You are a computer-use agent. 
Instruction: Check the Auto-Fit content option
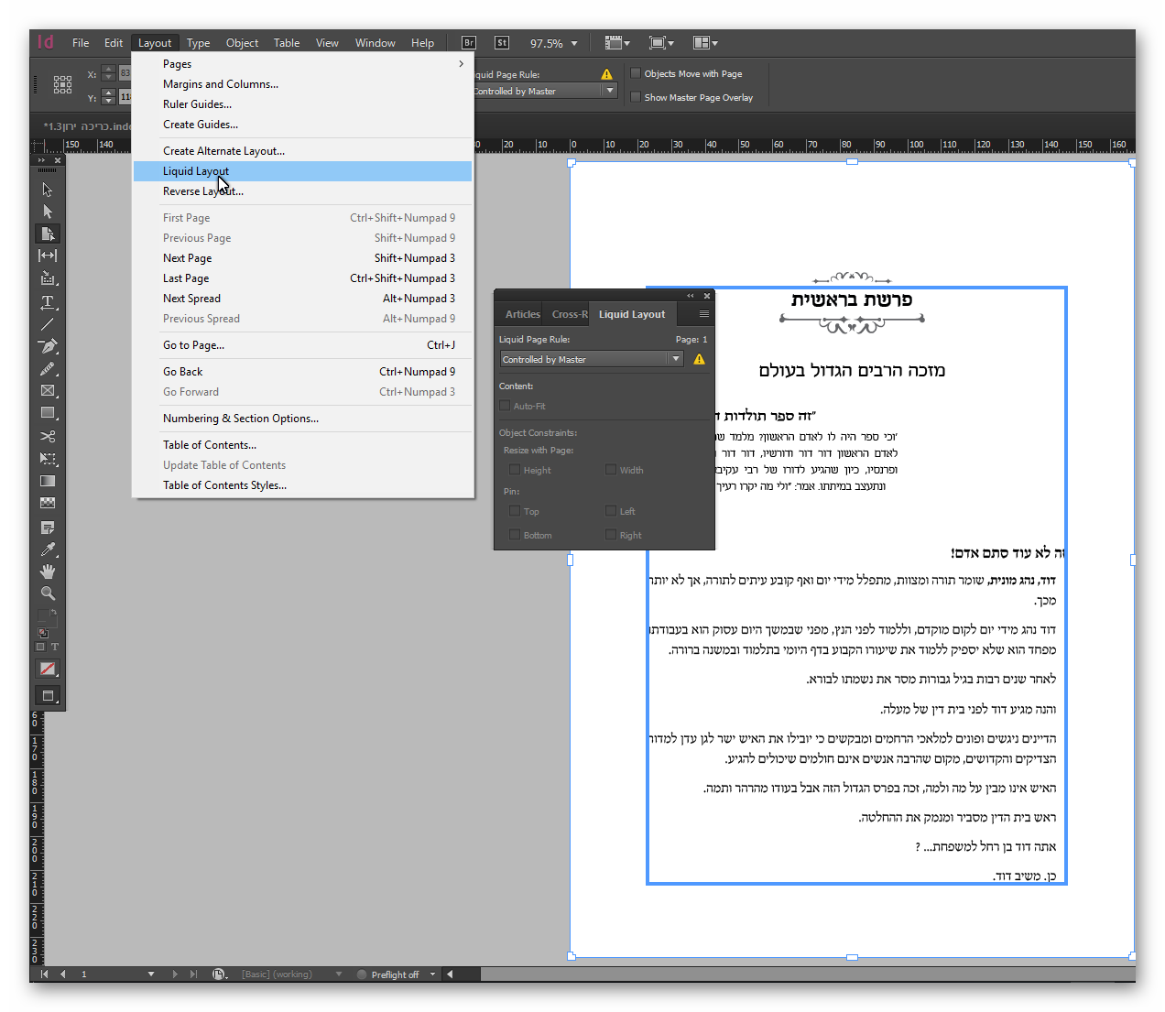point(505,406)
